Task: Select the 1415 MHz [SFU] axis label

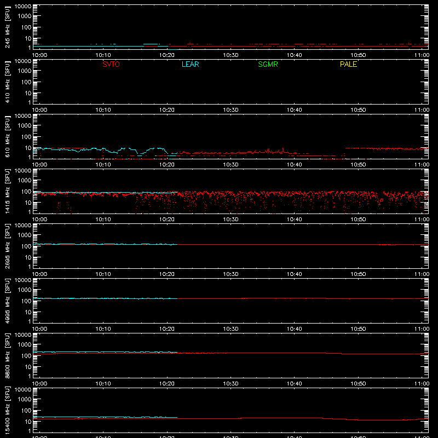Action: [7, 191]
